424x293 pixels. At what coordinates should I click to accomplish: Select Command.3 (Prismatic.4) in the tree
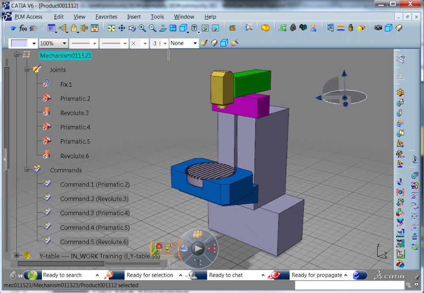point(95,213)
